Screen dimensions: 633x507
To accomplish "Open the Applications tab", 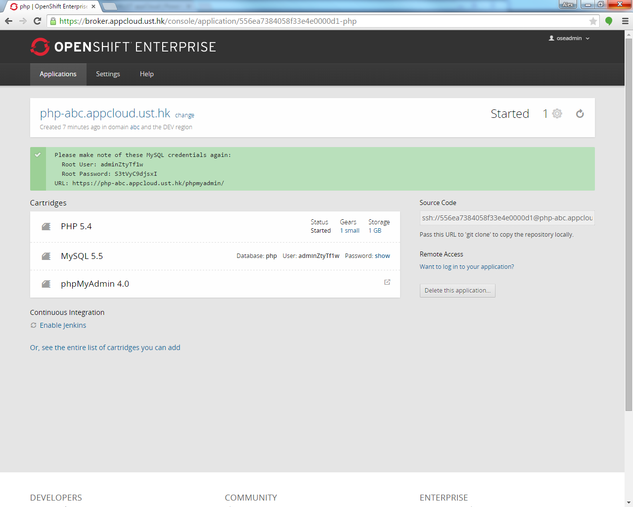I will coord(58,74).
